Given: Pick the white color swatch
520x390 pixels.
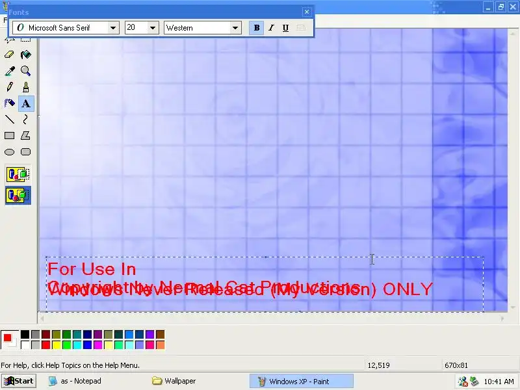Looking at the screenshot, I should (x=25, y=345).
